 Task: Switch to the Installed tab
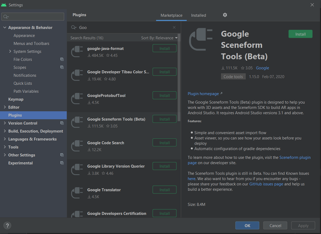point(198,15)
